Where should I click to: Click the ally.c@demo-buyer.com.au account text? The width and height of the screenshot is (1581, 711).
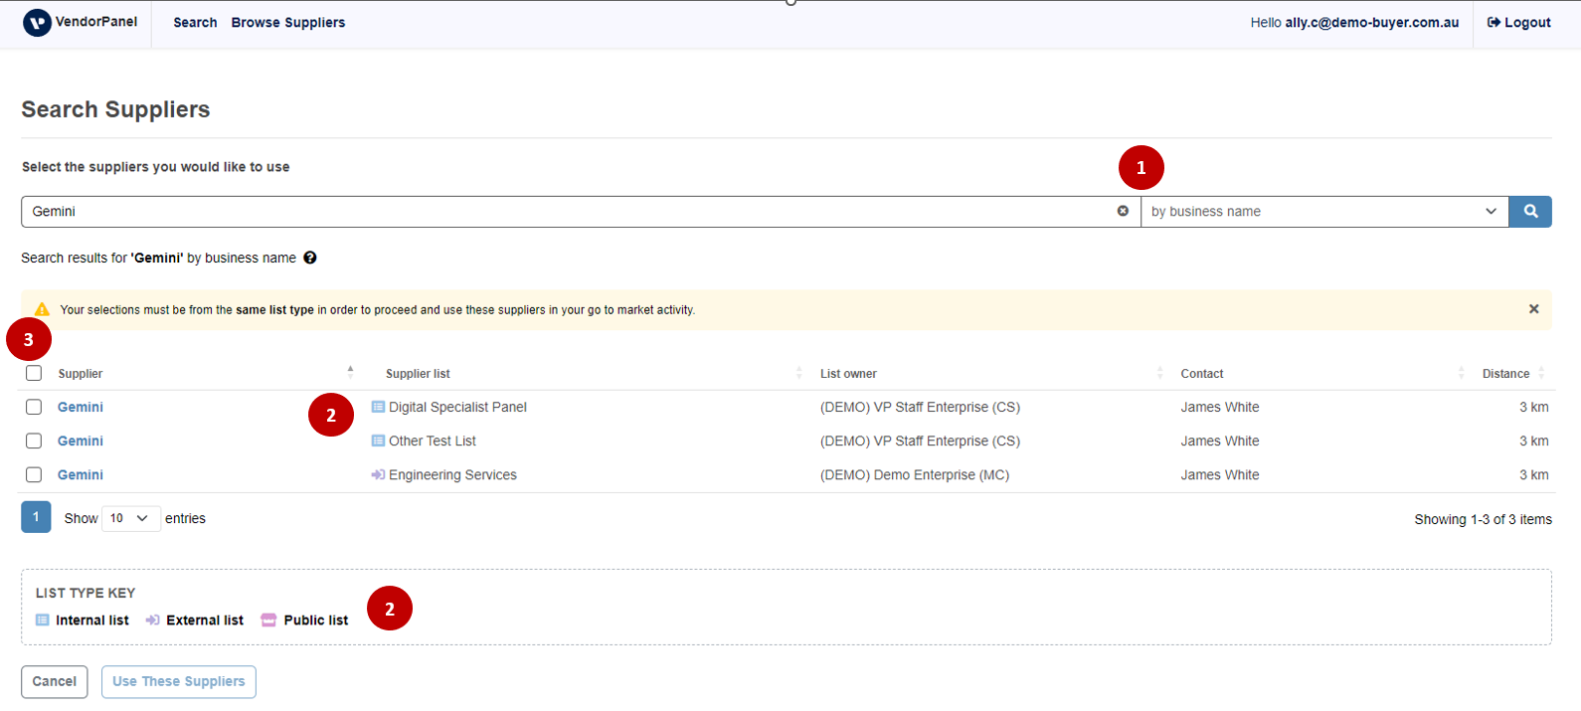[x=1372, y=22]
